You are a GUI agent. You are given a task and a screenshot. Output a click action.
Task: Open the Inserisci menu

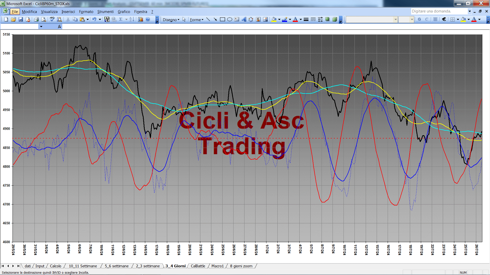(x=68, y=11)
